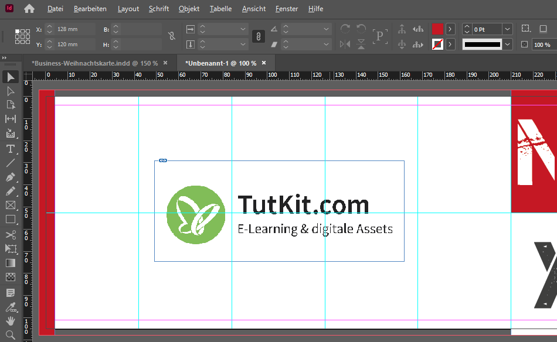This screenshot has width=557, height=342.
Task: Open the Ansicht menu
Action: 254,9
